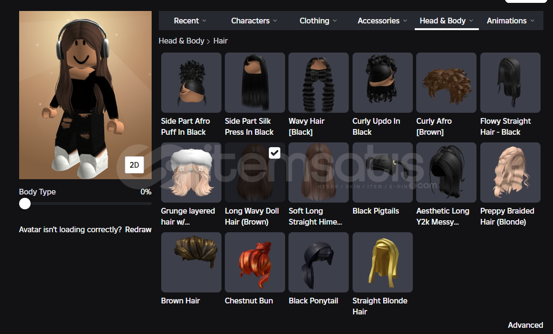This screenshot has width=553, height=334.
Task: Click the Body Type slider handle
Action: point(25,204)
